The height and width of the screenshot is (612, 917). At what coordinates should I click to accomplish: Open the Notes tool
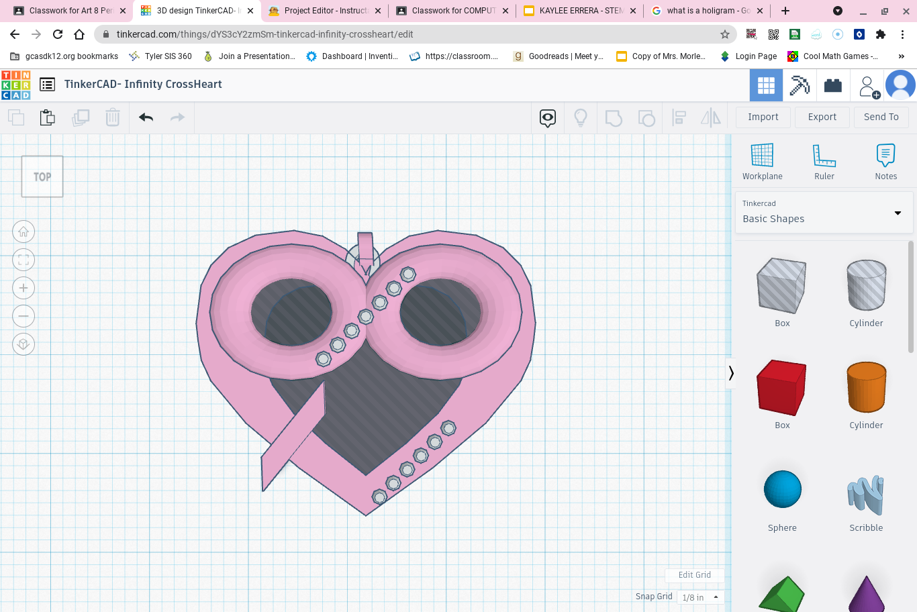885,162
